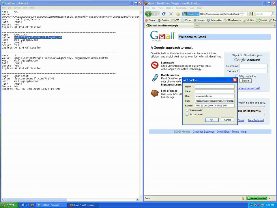277x208 pixels.
Task: Open the Terms link in footer
Action: pyautogui.click(x=235, y=132)
